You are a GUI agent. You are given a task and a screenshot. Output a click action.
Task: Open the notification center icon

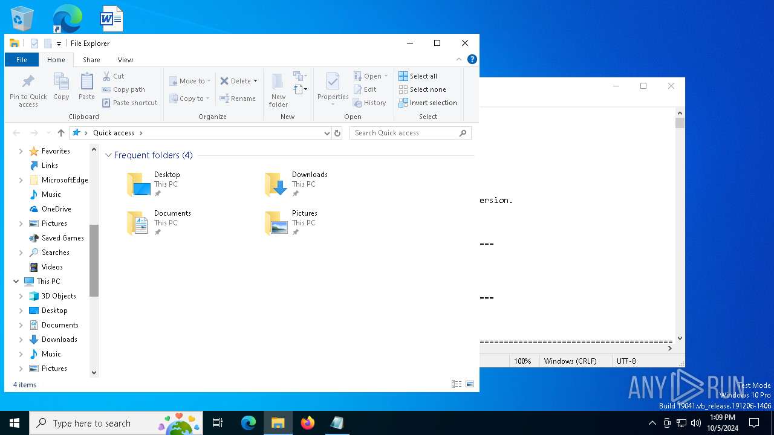(754, 423)
